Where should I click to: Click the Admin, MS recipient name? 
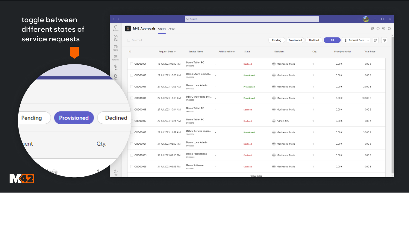point(283,121)
